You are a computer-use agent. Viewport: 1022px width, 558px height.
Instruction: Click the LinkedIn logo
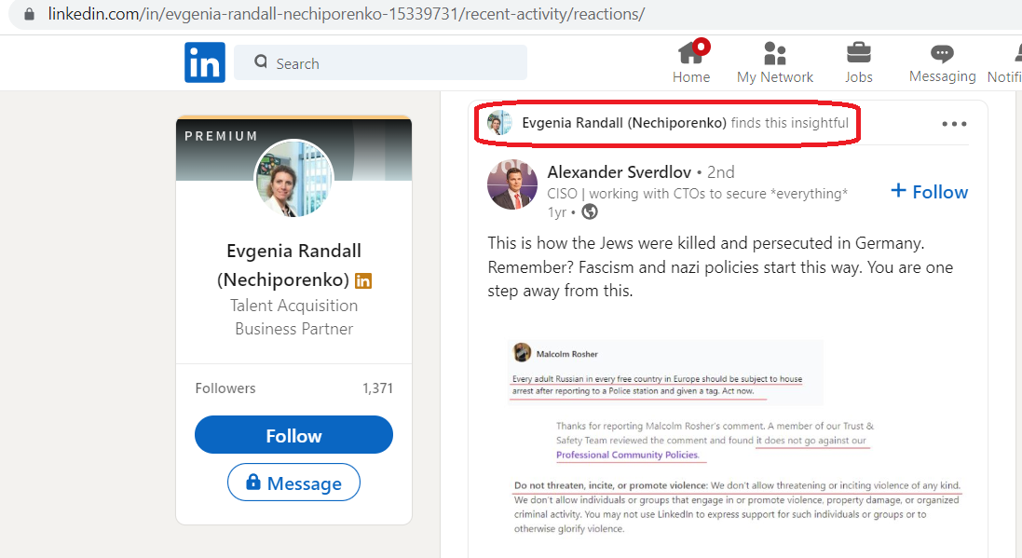(205, 62)
